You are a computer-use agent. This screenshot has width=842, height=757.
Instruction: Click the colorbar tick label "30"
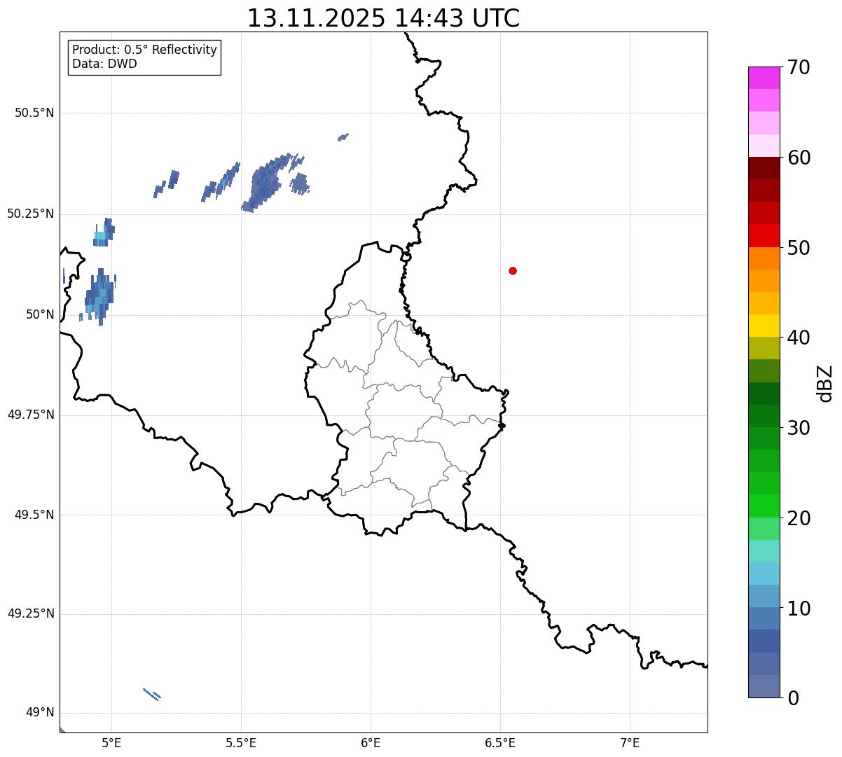tap(797, 428)
